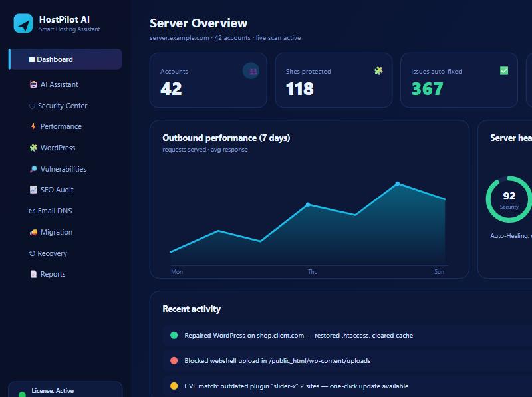Click the Issues auto-fixed checkmark icon
Viewport: 532px width, 397px height.
click(x=504, y=71)
